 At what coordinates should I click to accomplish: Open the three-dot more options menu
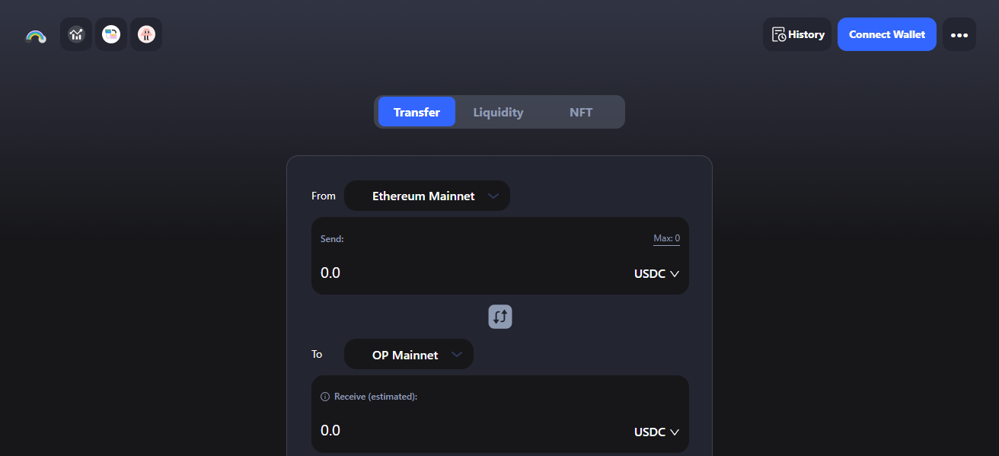(x=959, y=34)
